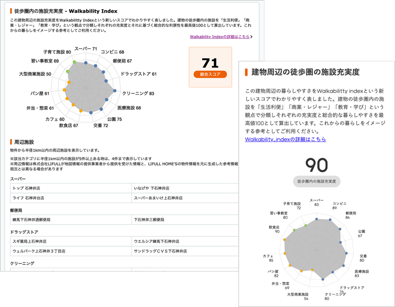Click the 郵便局 67 label on the left chart
395x307 pixels.
122,61
